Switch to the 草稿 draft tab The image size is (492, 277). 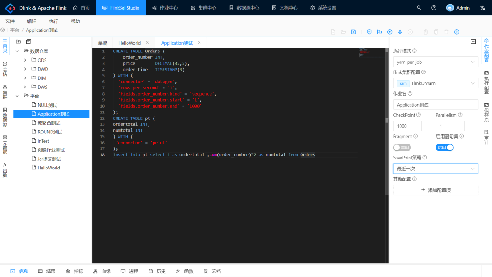pos(102,43)
